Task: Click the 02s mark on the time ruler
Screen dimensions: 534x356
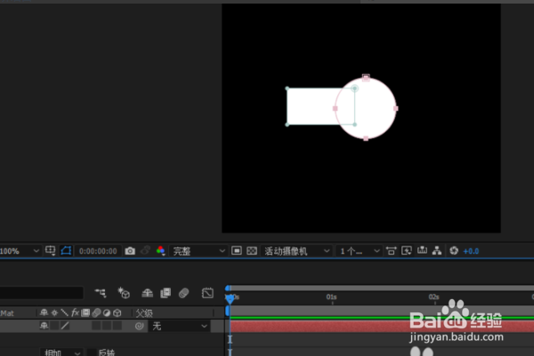Action: 433,297
